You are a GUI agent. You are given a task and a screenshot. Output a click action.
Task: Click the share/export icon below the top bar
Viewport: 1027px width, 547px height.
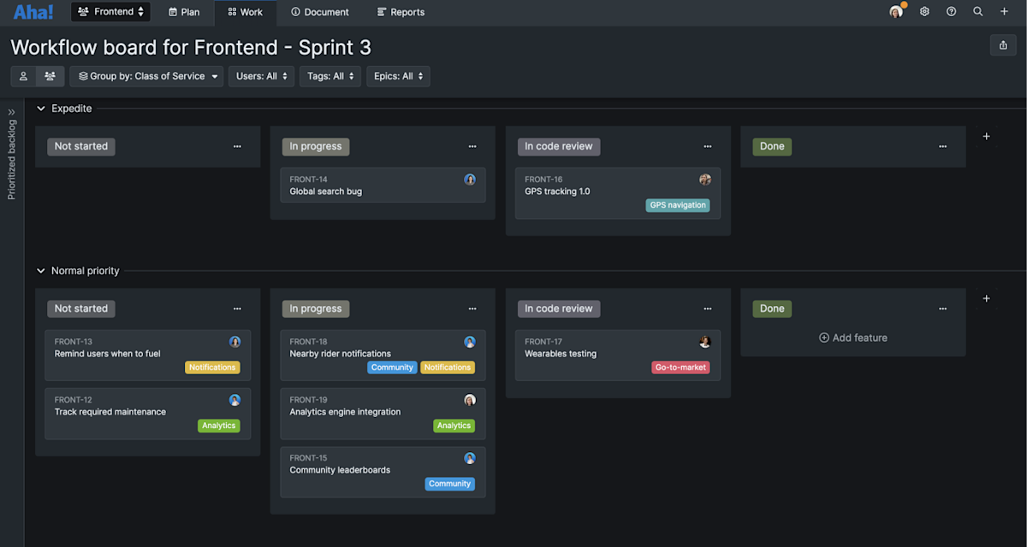click(1002, 44)
